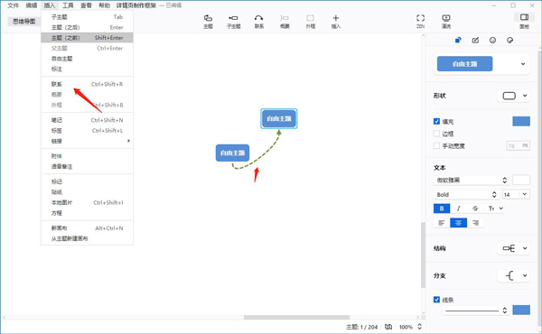Click the 思维导图 mind map button
The image size is (542, 334).
click(23, 22)
